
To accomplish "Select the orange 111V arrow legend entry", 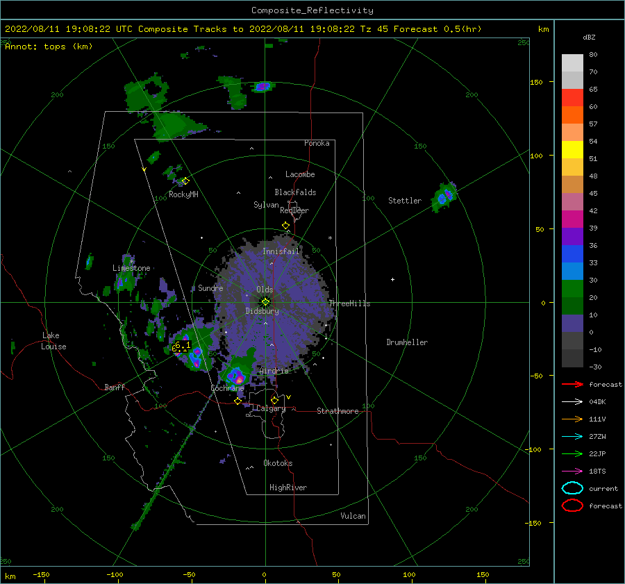I will point(572,419).
